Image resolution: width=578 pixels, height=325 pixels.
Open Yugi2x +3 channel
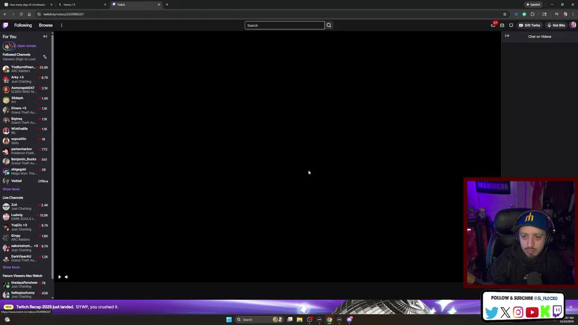(x=26, y=227)
